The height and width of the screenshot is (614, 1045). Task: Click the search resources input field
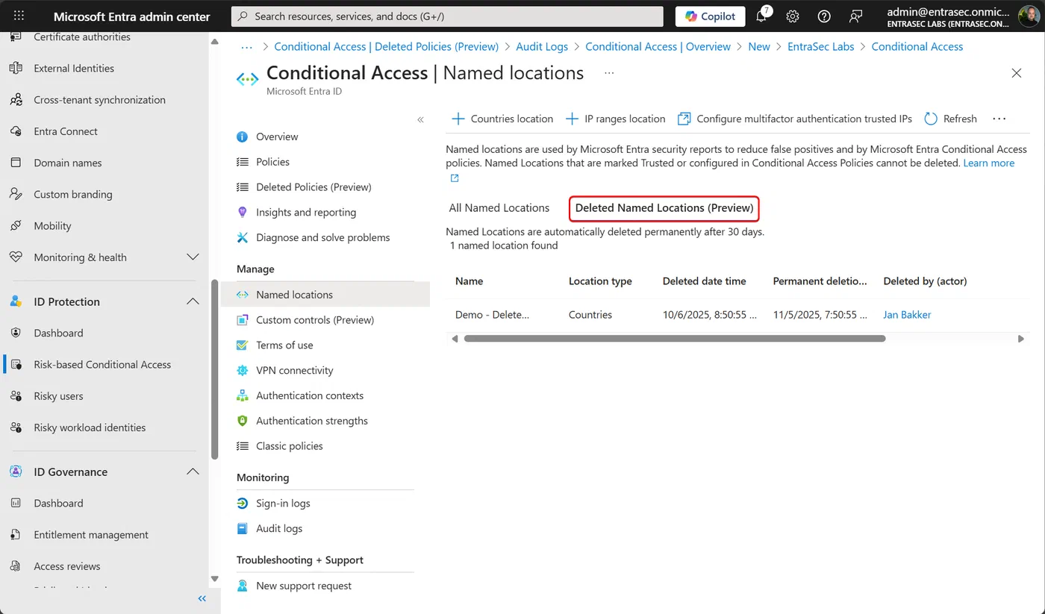(447, 16)
